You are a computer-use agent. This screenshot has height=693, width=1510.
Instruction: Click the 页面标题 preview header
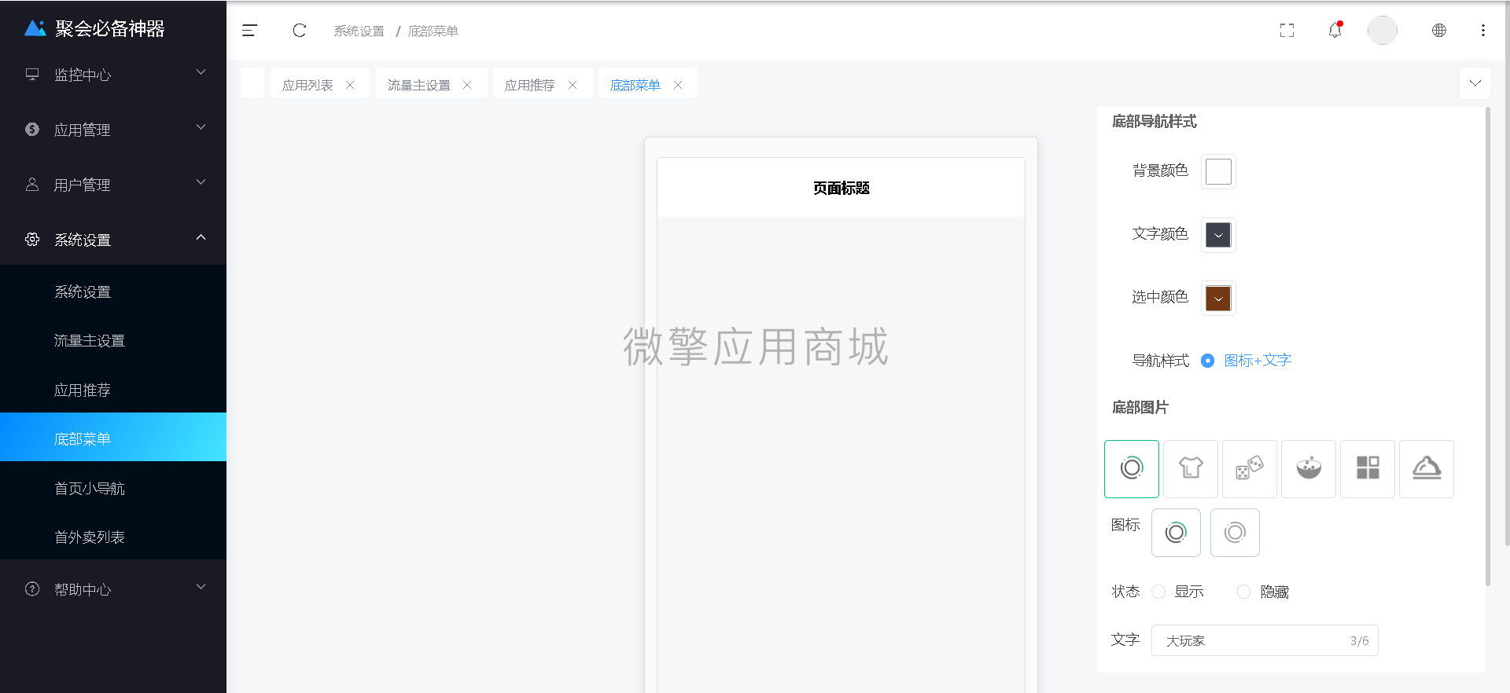(x=841, y=188)
